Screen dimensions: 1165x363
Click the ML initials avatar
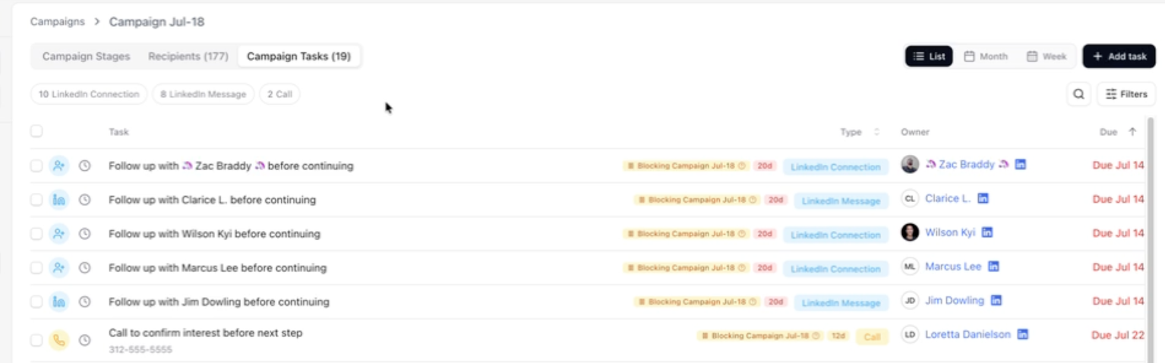click(910, 267)
